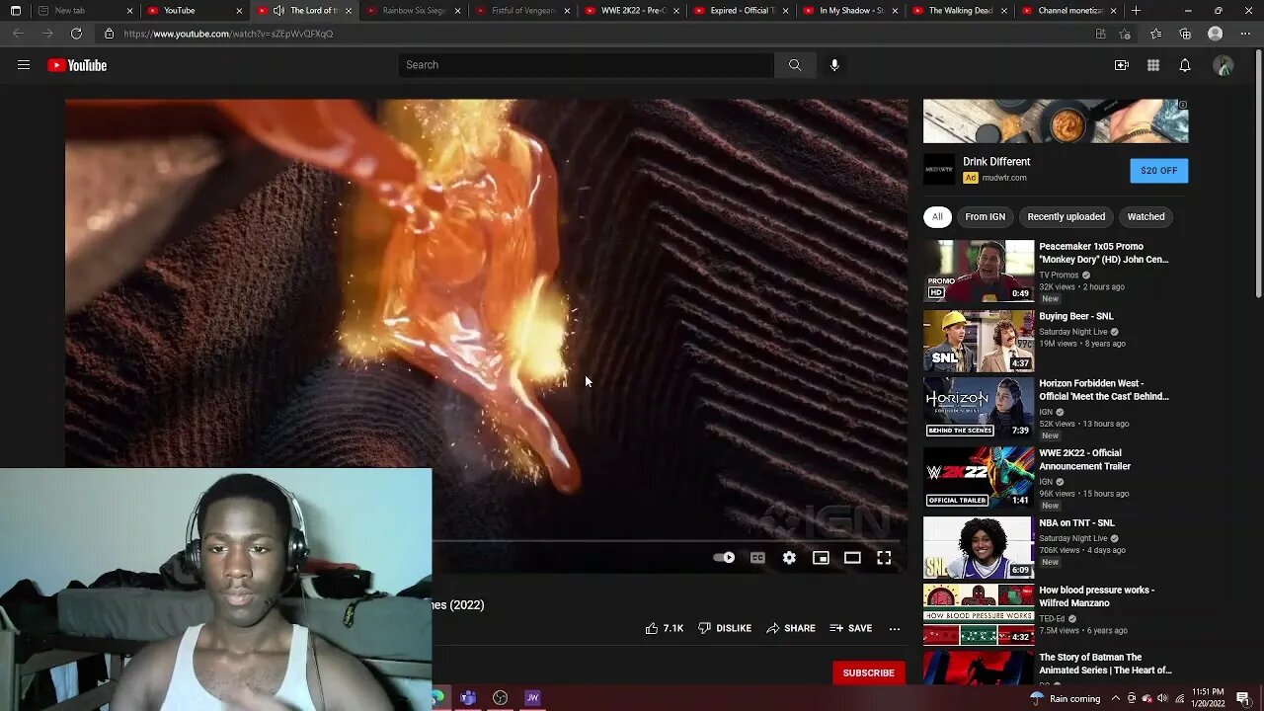
Task: Toggle closed captions in the player
Action: pyautogui.click(x=757, y=558)
